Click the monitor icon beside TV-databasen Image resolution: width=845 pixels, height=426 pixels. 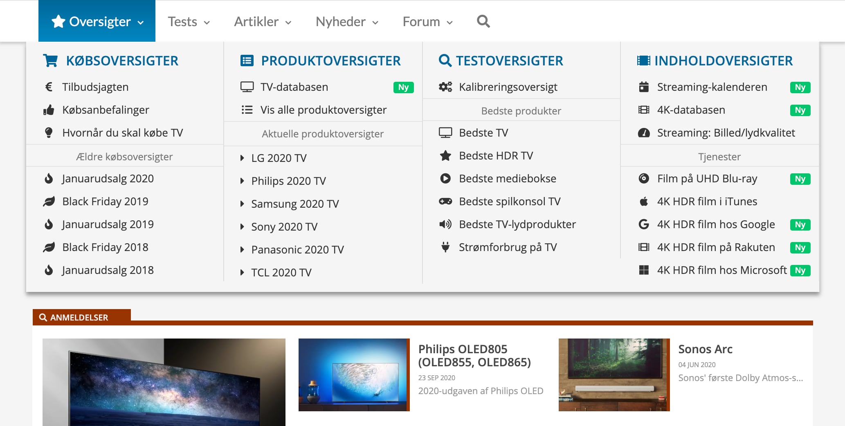pos(247,87)
